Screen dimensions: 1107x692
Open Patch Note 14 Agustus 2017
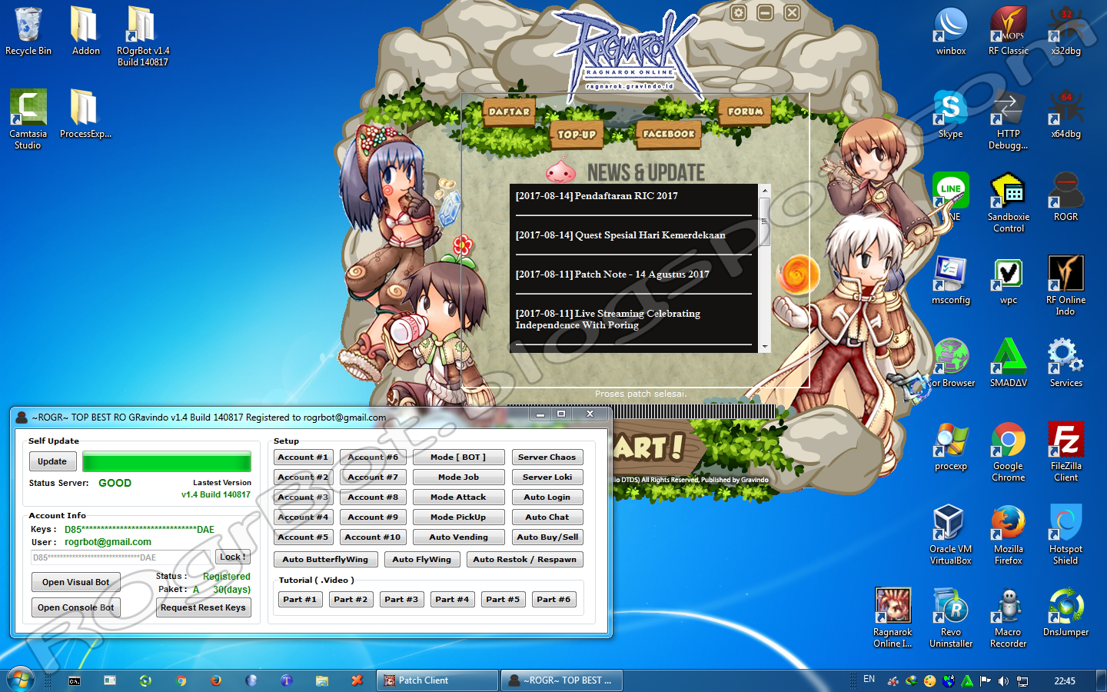pos(613,274)
